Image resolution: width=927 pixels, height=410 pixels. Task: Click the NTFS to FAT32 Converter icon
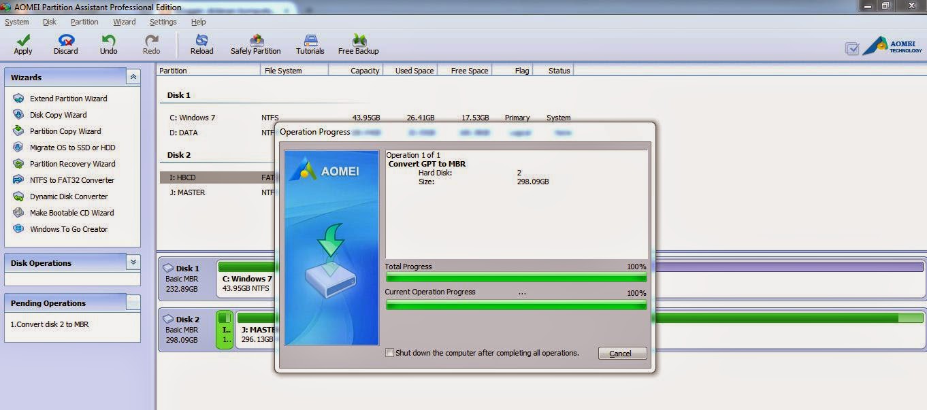(18, 180)
